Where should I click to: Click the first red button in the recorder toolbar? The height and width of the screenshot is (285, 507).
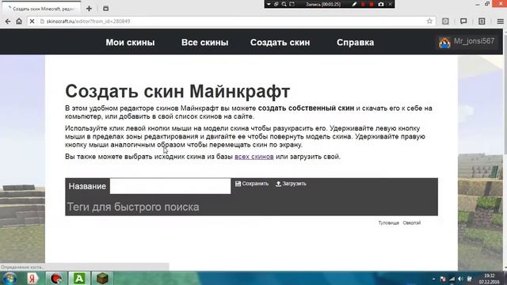tap(363, 4)
